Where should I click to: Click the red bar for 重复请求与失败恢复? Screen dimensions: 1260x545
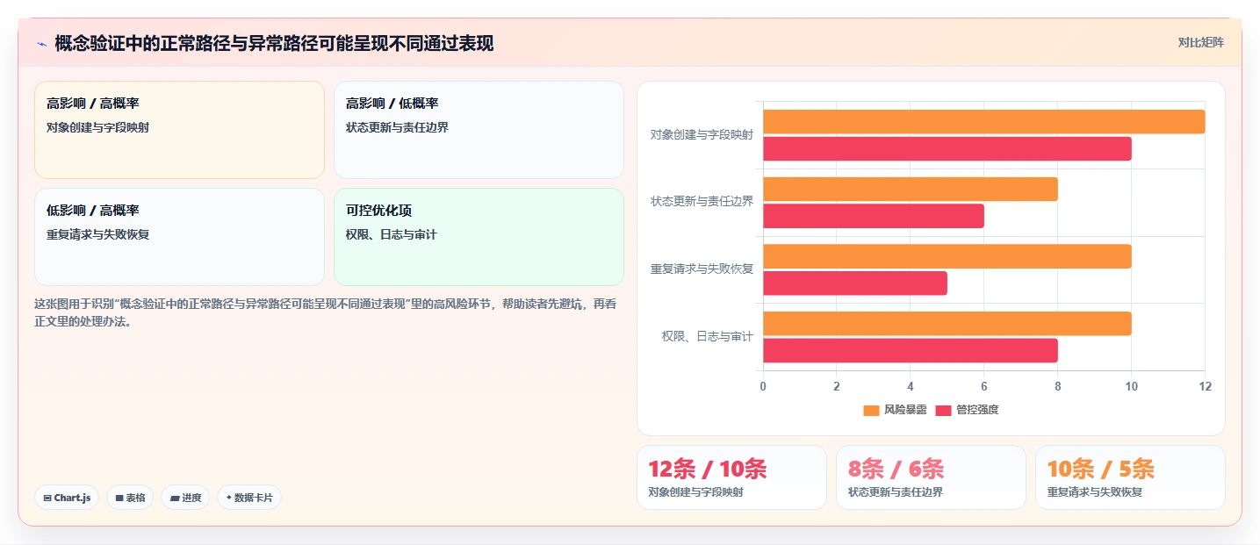tap(854, 283)
